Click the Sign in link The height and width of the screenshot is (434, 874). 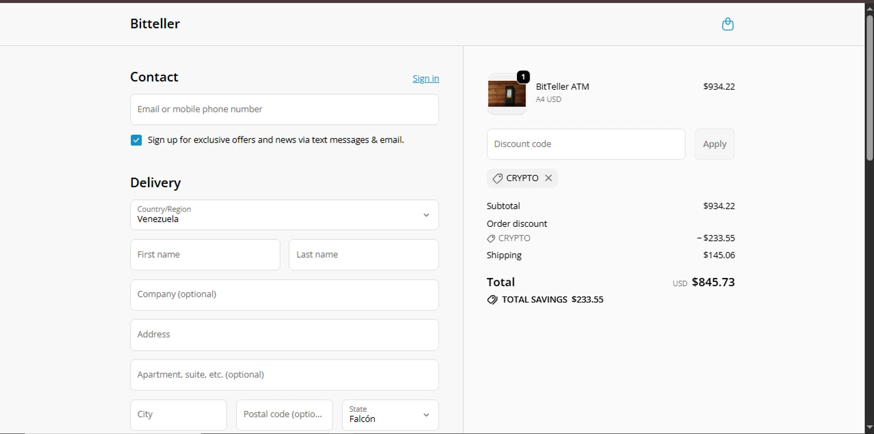tap(426, 79)
